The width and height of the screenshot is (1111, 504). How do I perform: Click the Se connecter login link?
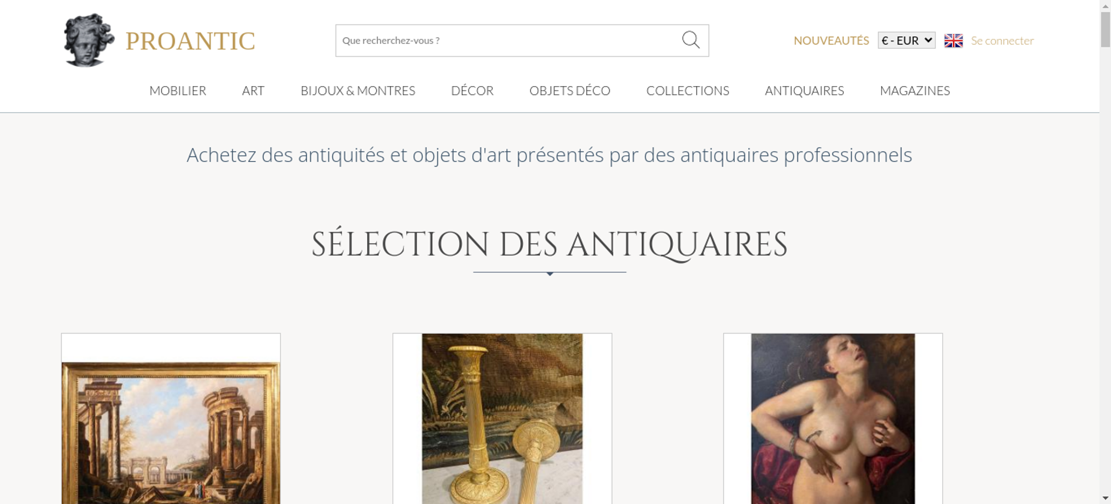(1002, 41)
